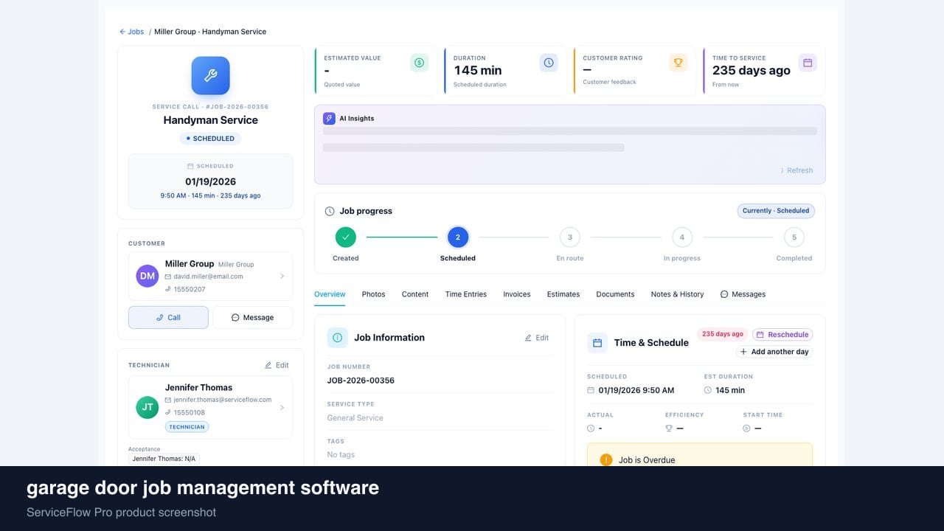
Task: Refresh the AI Insights
Action: tap(796, 170)
